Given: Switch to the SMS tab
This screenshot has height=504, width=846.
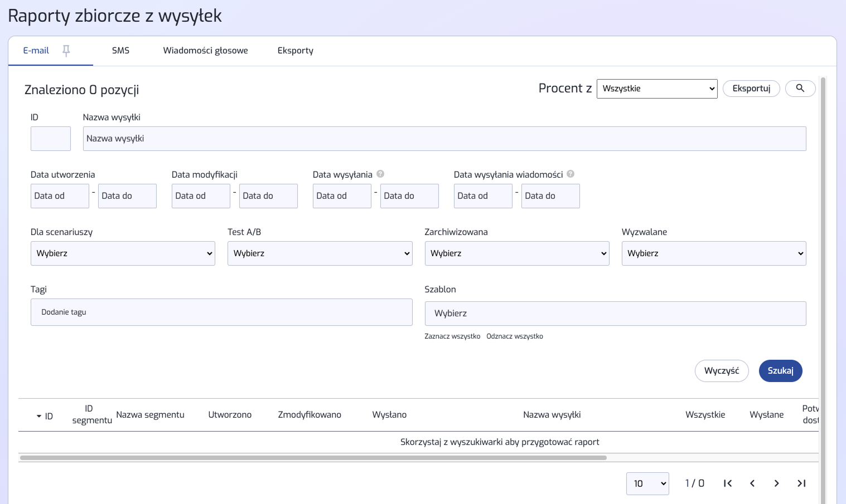Looking at the screenshot, I should pyautogui.click(x=120, y=51).
